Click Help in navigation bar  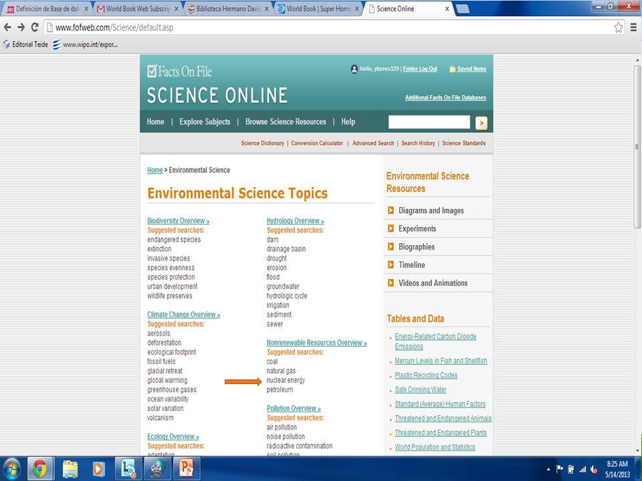348,122
